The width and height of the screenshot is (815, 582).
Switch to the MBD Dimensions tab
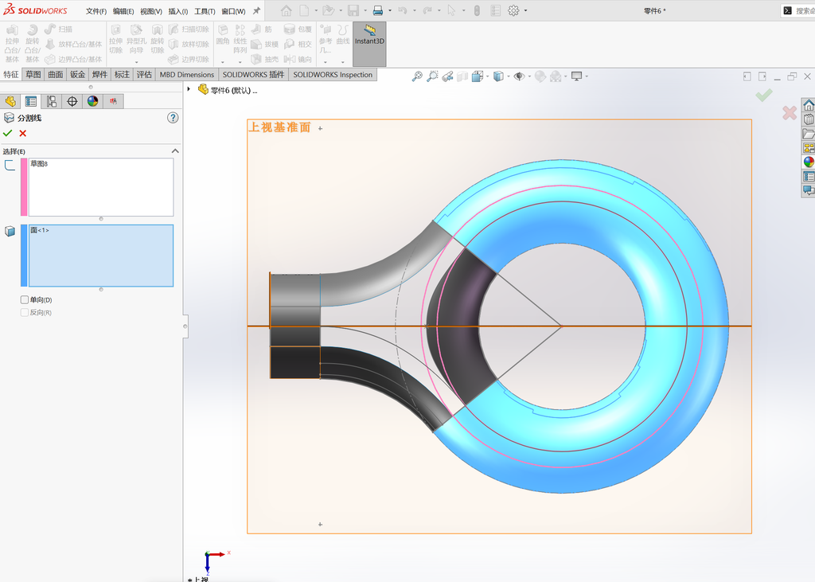(x=186, y=74)
